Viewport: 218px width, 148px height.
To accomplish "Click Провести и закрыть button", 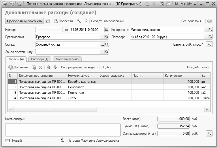I will (25, 21).
